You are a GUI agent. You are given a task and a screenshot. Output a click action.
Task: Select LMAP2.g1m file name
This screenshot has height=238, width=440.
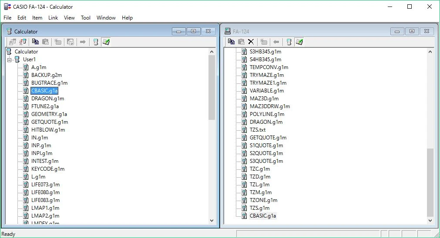pyautogui.click(x=45, y=216)
